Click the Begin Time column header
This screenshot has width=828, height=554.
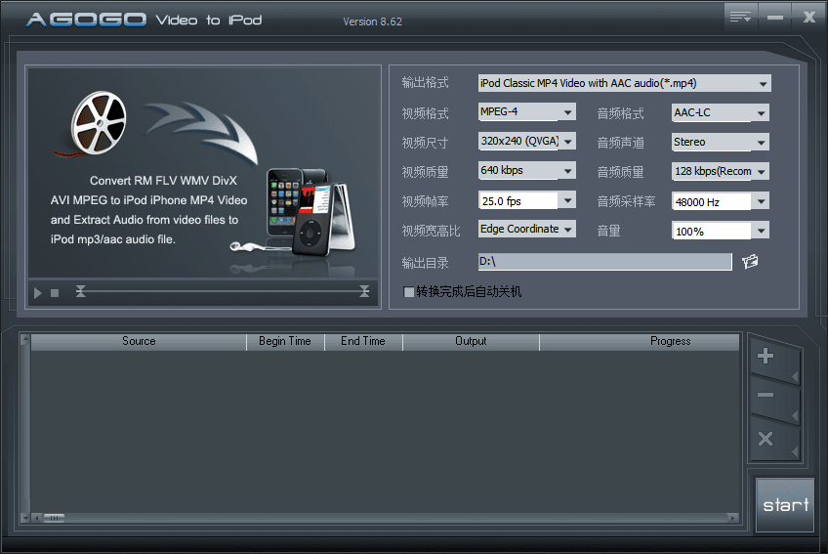tap(285, 342)
